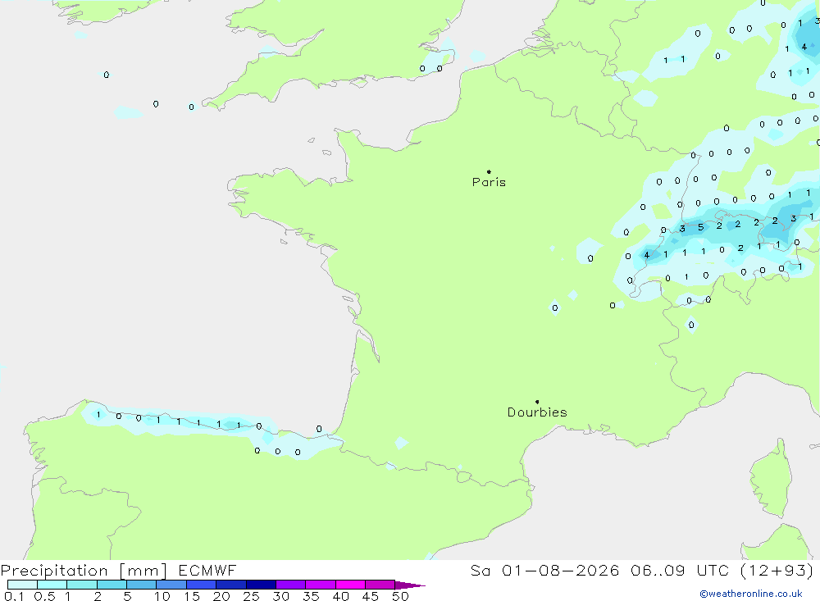Select the 5 mm legend color swatch
This screenshot has width=820, height=601.
(x=141, y=585)
